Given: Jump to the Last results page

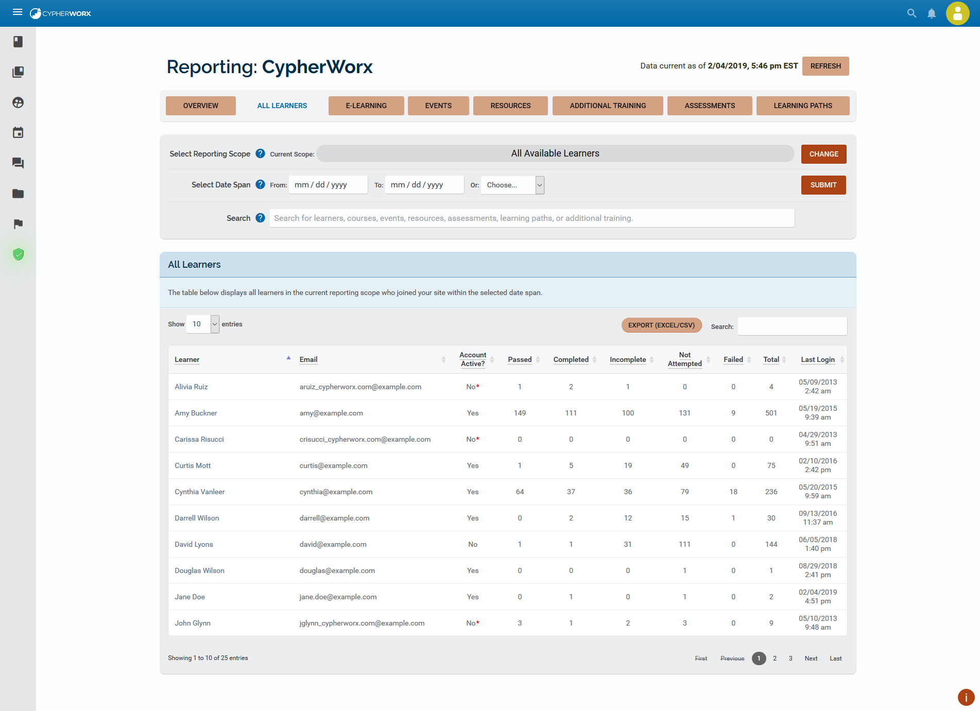Looking at the screenshot, I should (x=835, y=658).
